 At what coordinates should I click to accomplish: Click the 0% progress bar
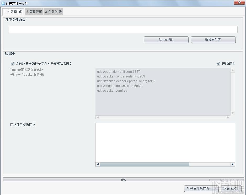point(124,180)
